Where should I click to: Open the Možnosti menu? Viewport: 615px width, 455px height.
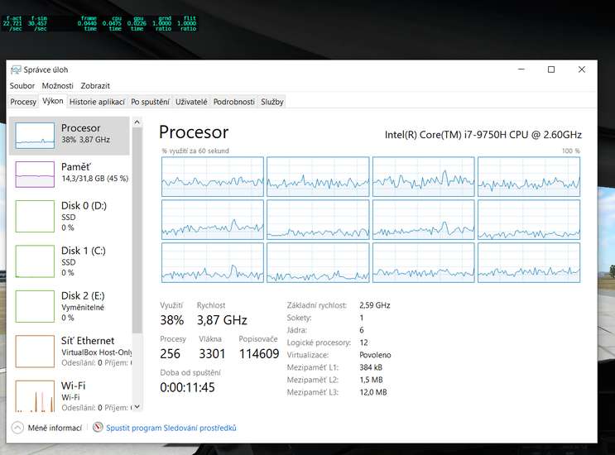(58, 85)
